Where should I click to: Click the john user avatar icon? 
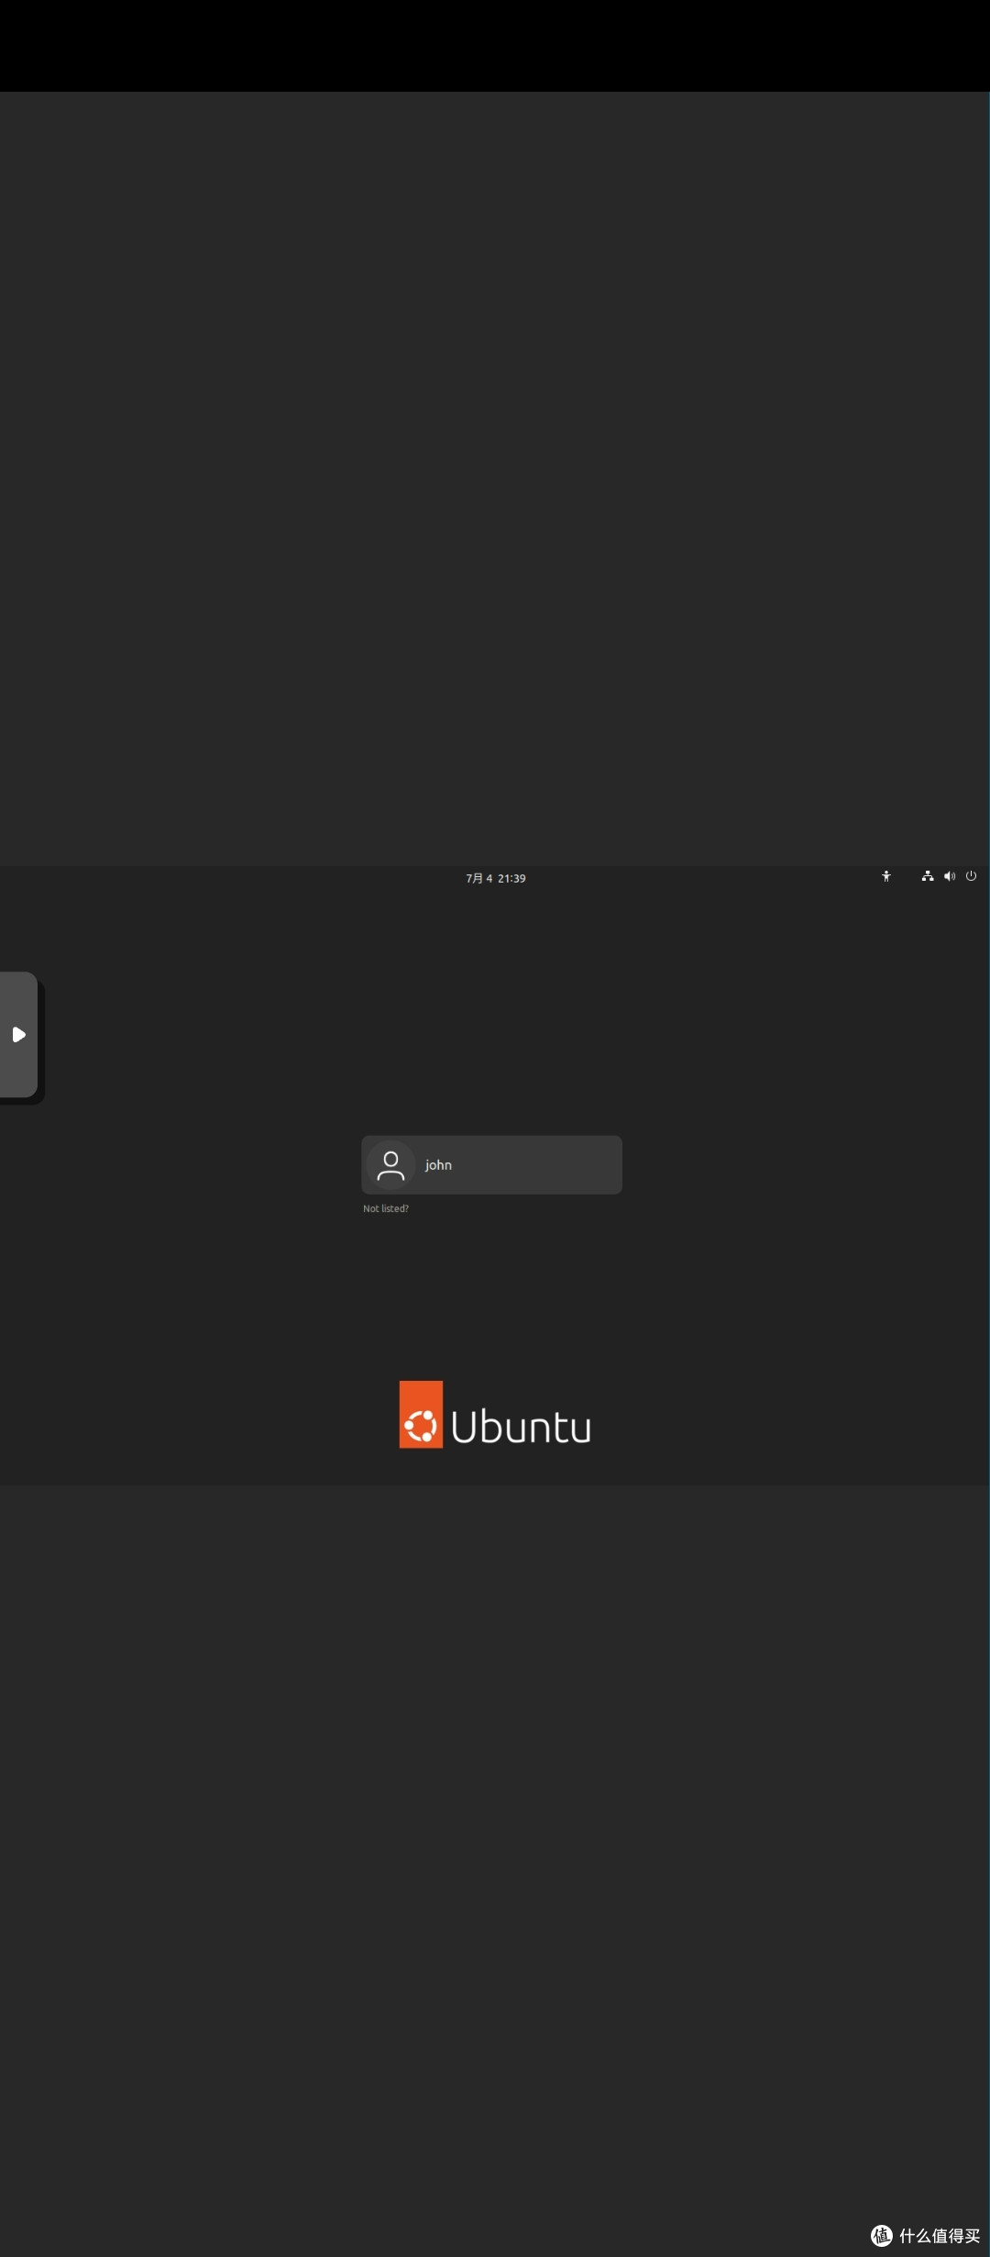point(390,1165)
